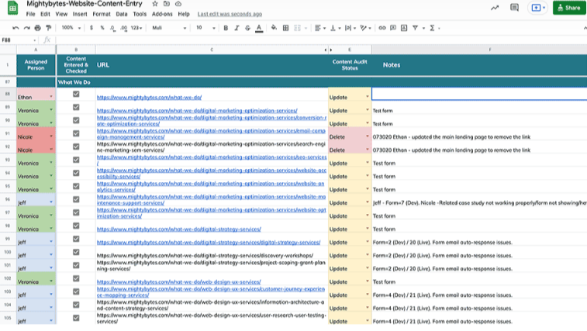
Task: Select the paint format tool
Action: click(48, 28)
